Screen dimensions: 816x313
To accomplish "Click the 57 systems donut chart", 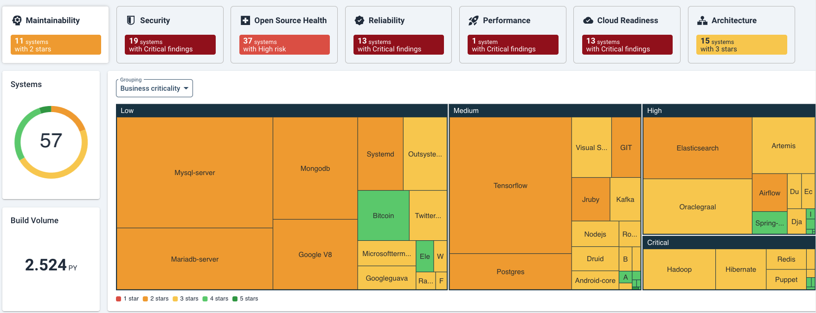I will (x=51, y=142).
